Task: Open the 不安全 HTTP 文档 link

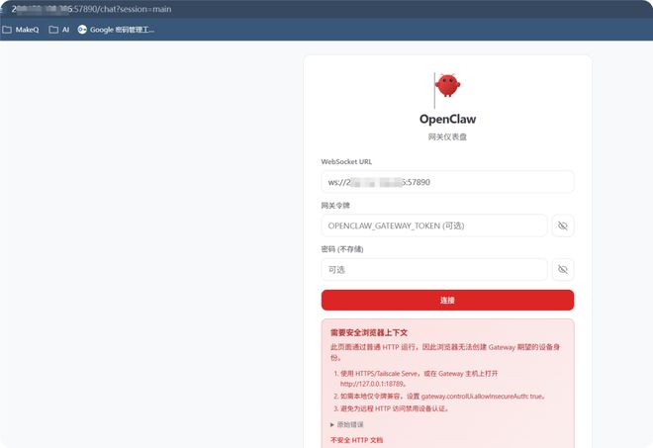Action: point(356,440)
